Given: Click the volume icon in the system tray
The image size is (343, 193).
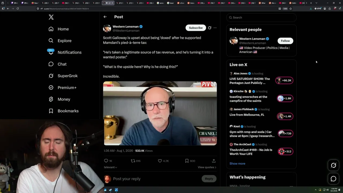Looking at the screenshot, I should (x=327, y=190).
